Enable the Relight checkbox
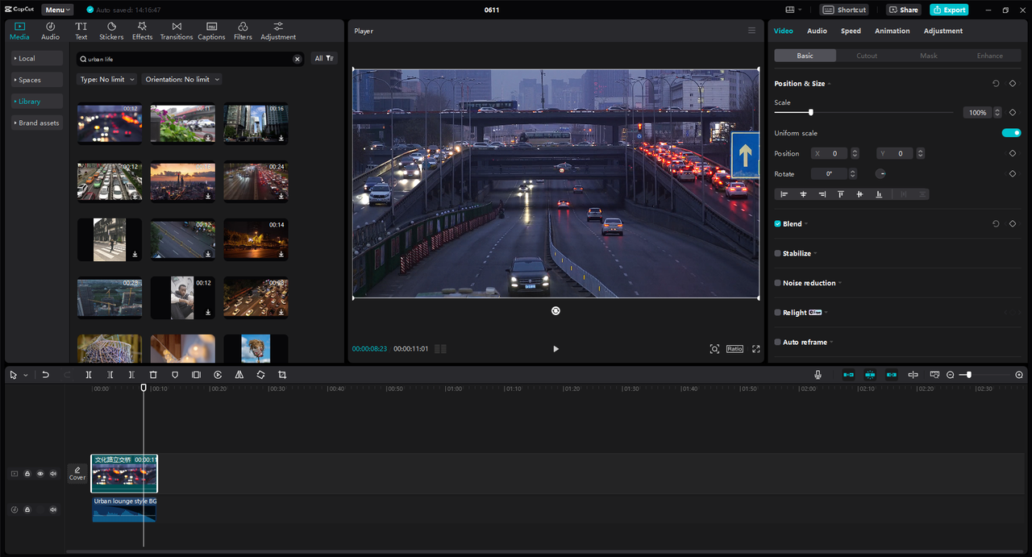 777,313
